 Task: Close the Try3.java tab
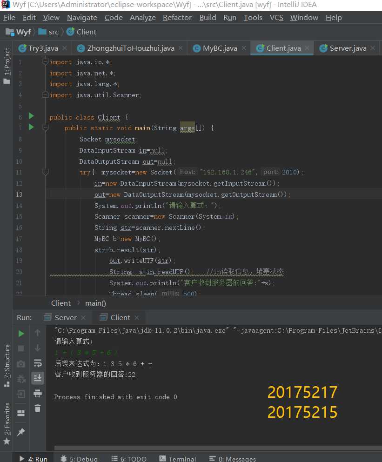(65, 48)
